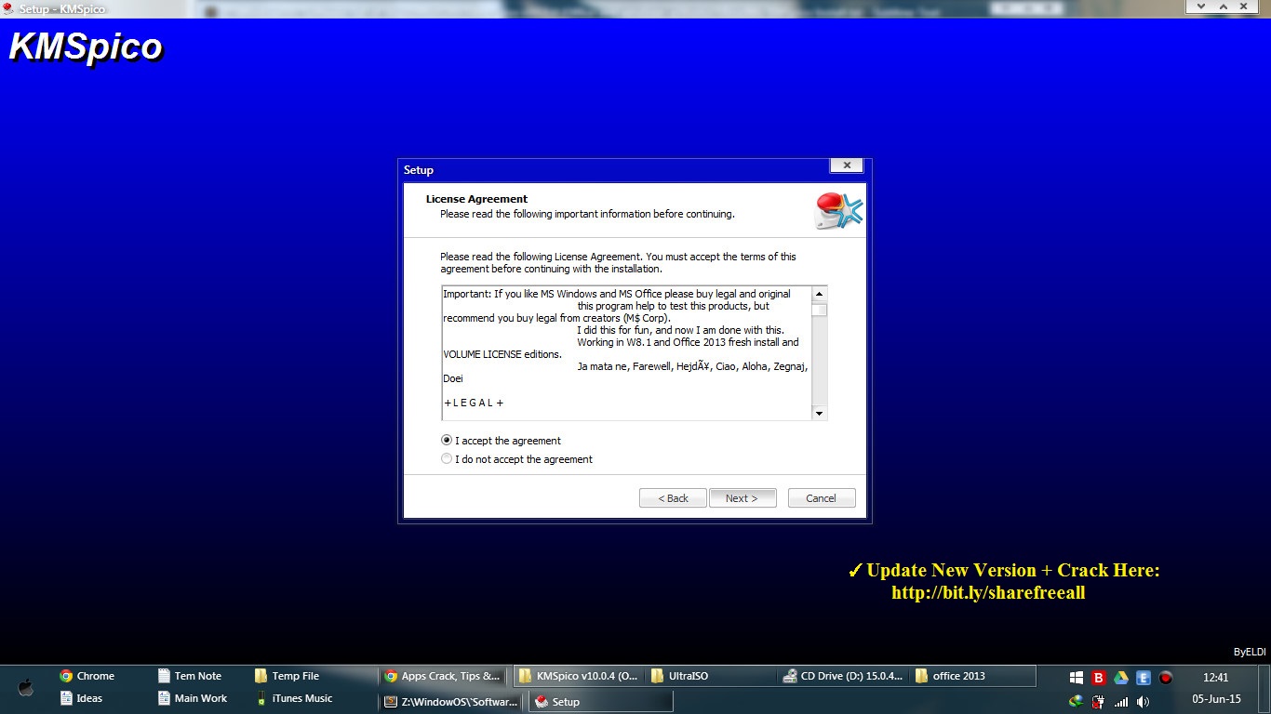Open the Google Drive tray icon
Image resolution: width=1271 pixels, height=714 pixels.
point(1121,678)
